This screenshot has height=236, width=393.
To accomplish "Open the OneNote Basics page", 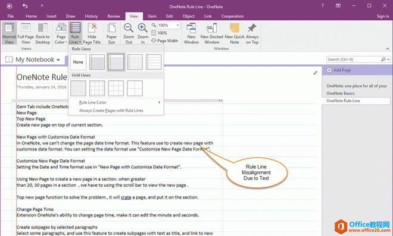I will point(341,93).
